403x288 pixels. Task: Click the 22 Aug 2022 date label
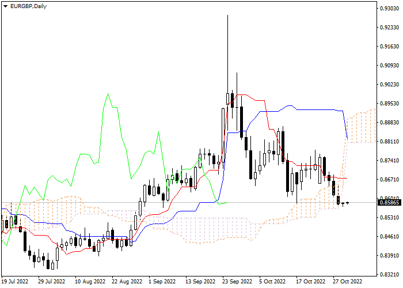pos(127,282)
